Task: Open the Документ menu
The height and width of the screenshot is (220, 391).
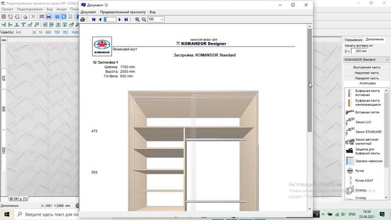Action: tap(88, 12)
